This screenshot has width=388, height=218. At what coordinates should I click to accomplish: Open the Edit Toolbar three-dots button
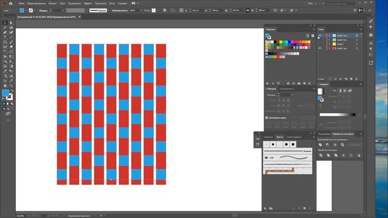tap(8, 120)
